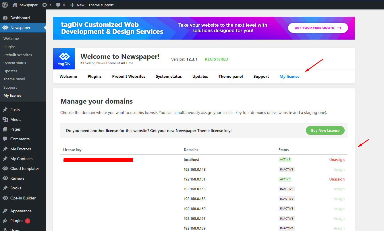Screen dimensions: 384x231
Task: Assign license to 192.168.0.148
Action: click(339, 169)
